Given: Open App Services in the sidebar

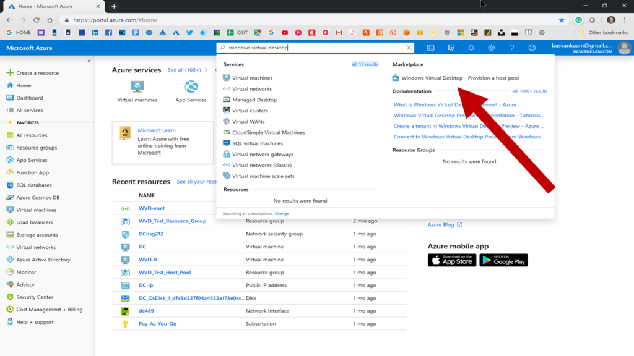Looking at the screenshot, I should click(32, 160).
